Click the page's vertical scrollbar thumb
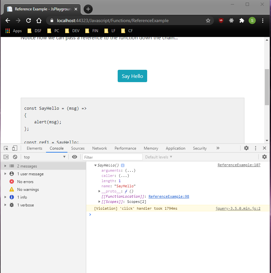Viewport: 271px width, 273px height. tap(267, 87)
